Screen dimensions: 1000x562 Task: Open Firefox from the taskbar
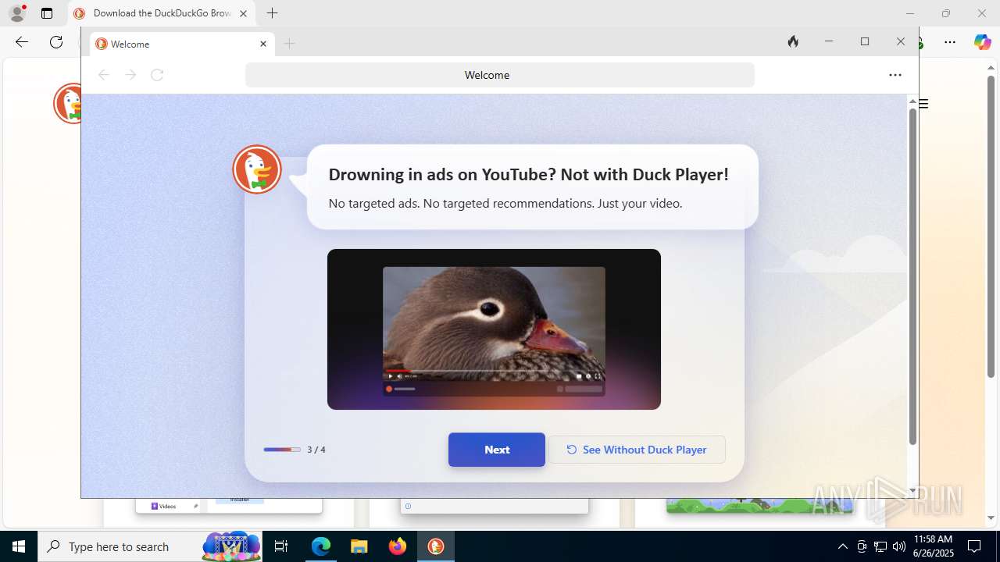click(x=398, y=546)
